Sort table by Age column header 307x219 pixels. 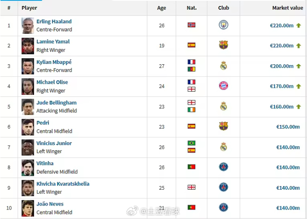coord(162,8)
